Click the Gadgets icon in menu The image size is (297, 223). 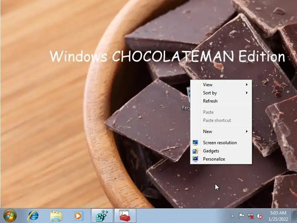(195, 151)
